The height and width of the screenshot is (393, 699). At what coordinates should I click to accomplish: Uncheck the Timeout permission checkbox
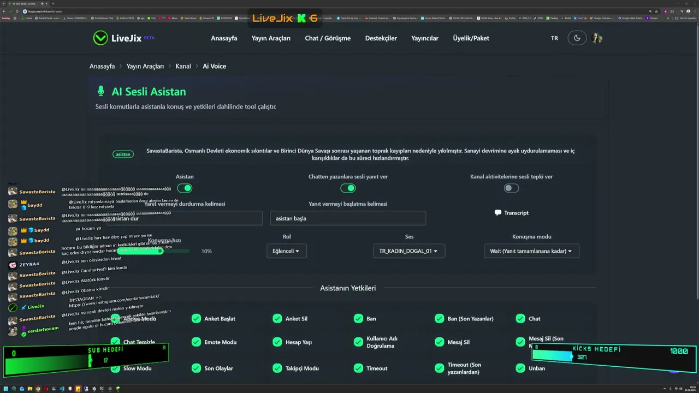(x=358, y=368)
